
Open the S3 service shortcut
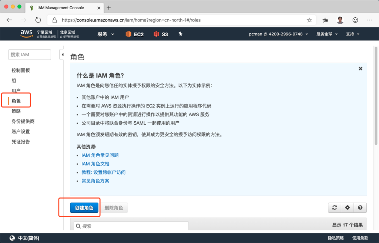coord(161,34)
